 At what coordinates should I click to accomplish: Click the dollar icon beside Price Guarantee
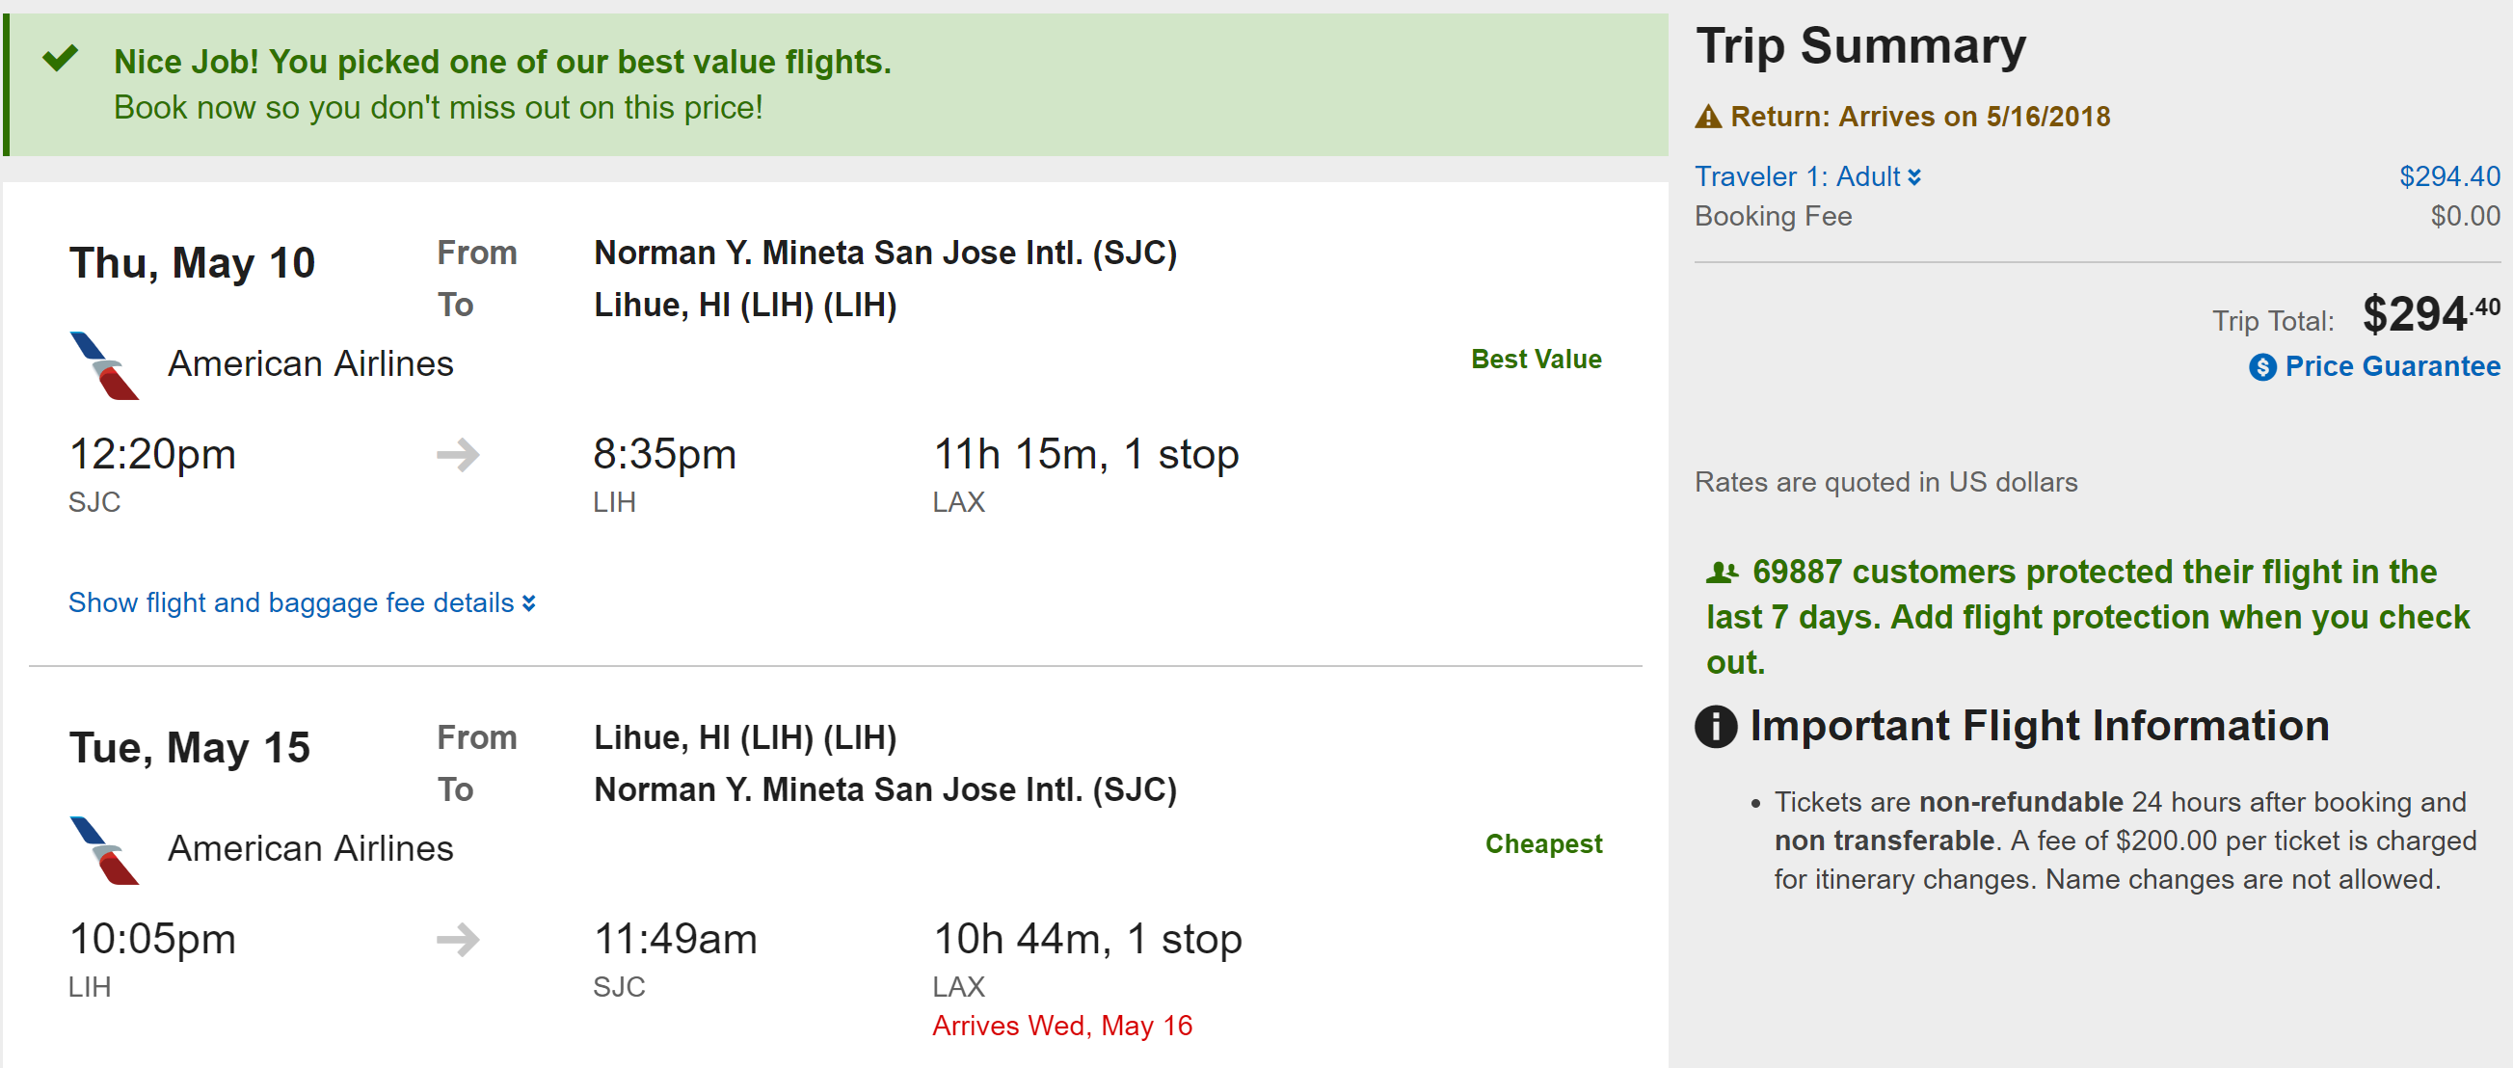click(2262, 366)
